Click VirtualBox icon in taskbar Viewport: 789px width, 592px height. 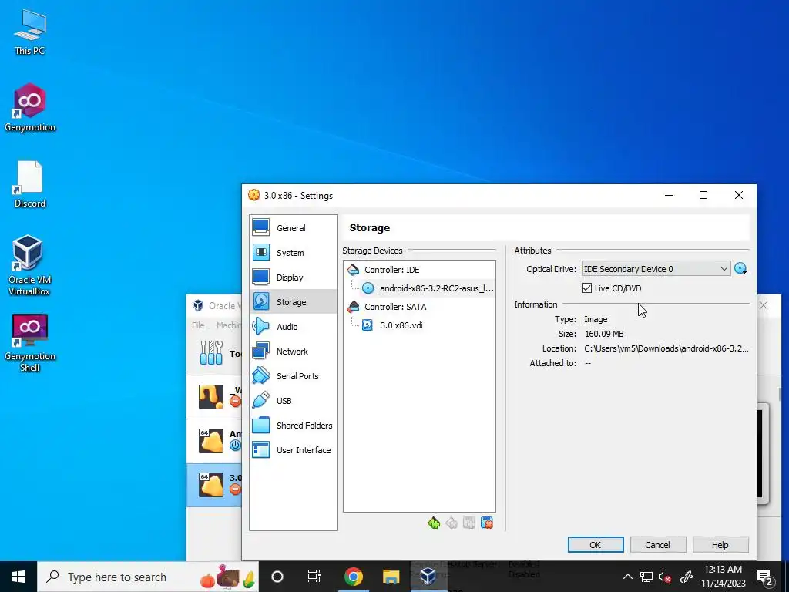click(428, 577)
